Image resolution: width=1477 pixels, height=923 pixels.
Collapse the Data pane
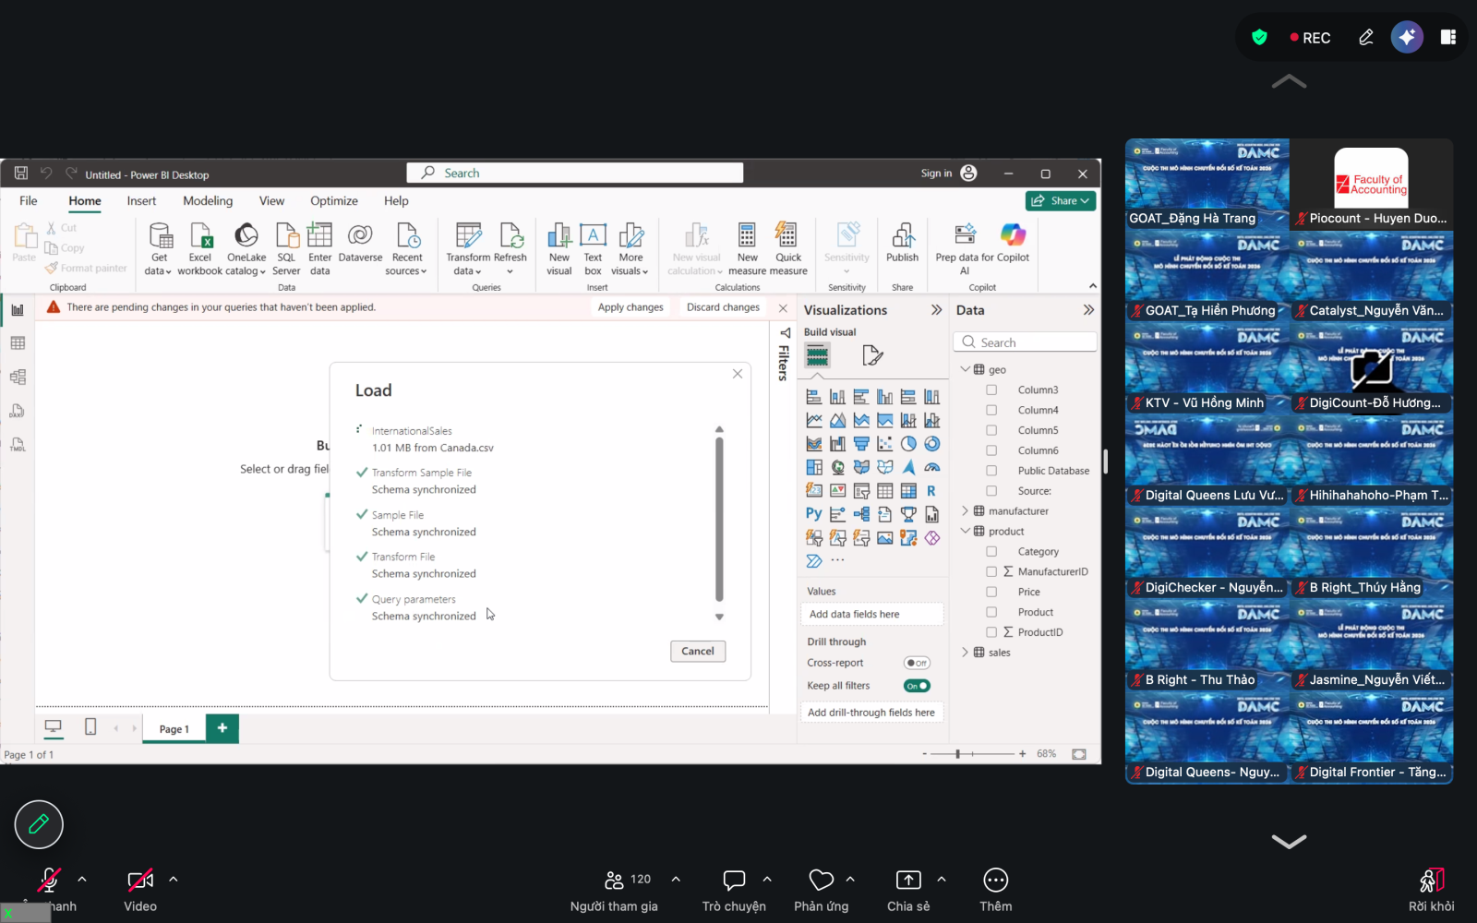(1088, 310)
